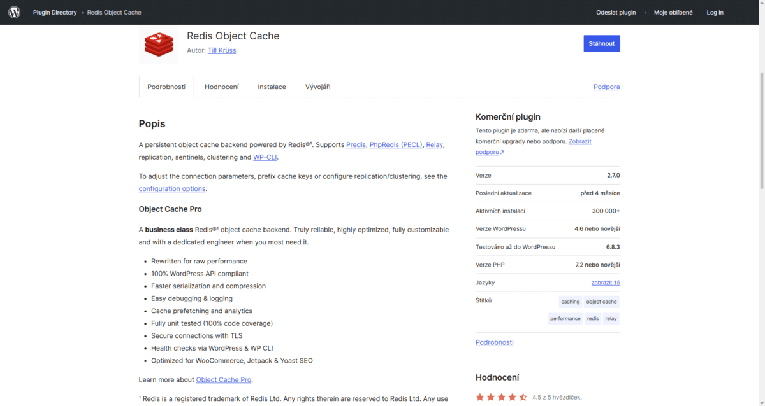Click the first rating star
Image resolution: width=765 pixels, height=406 pixels.
point(480,396)
